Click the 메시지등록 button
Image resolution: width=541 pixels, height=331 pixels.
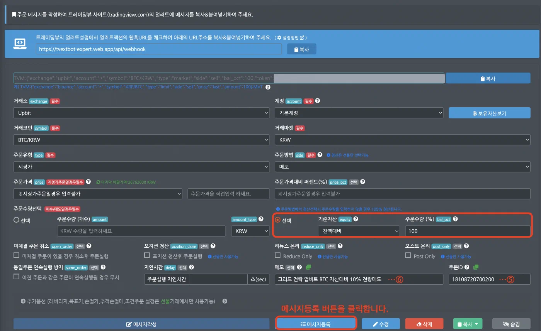pos(316,324)
